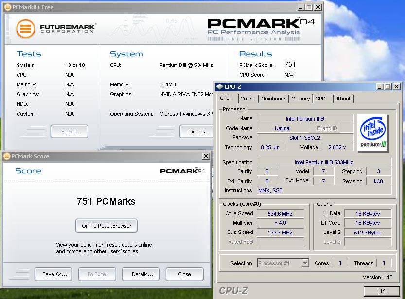The width and height of the screenshot is (405, 299).
Task: Click the CPU-Z title bar icon
Action: click(x=220, y=87)
